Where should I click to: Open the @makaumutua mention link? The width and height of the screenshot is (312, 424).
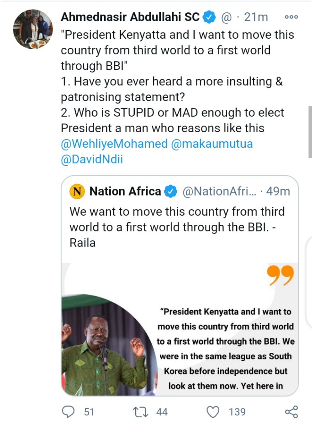pyautogui.click(x=212, y=144)
